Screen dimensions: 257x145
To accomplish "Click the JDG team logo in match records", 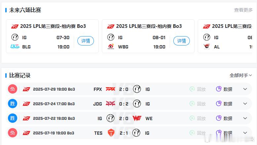I will pyautogui.click(x=110, y=104).
